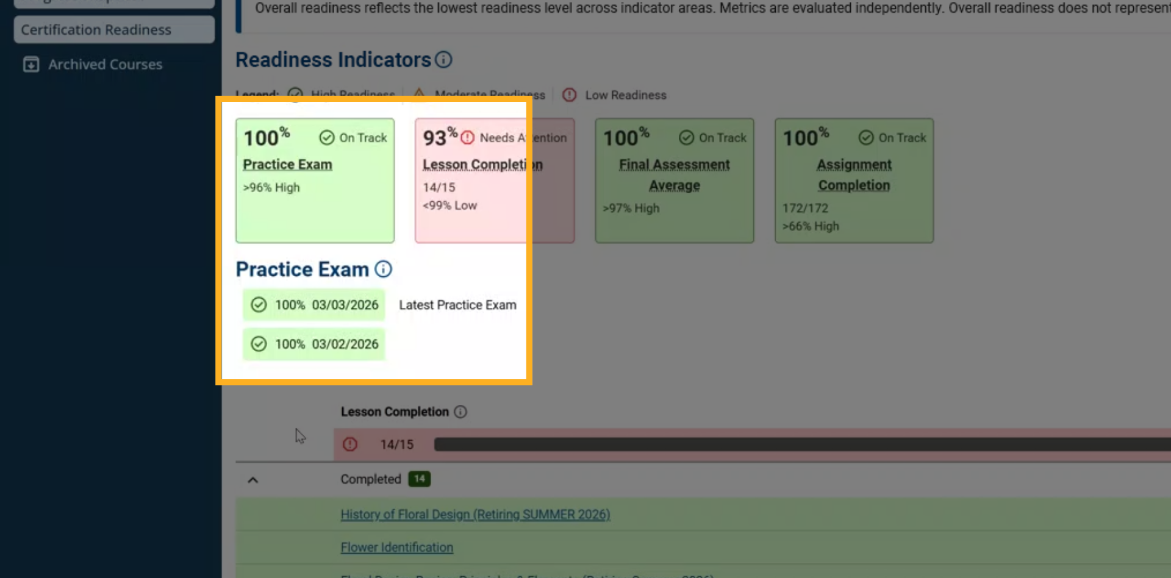
Task: Open the Lesson Completion card link
Action: 482,165
